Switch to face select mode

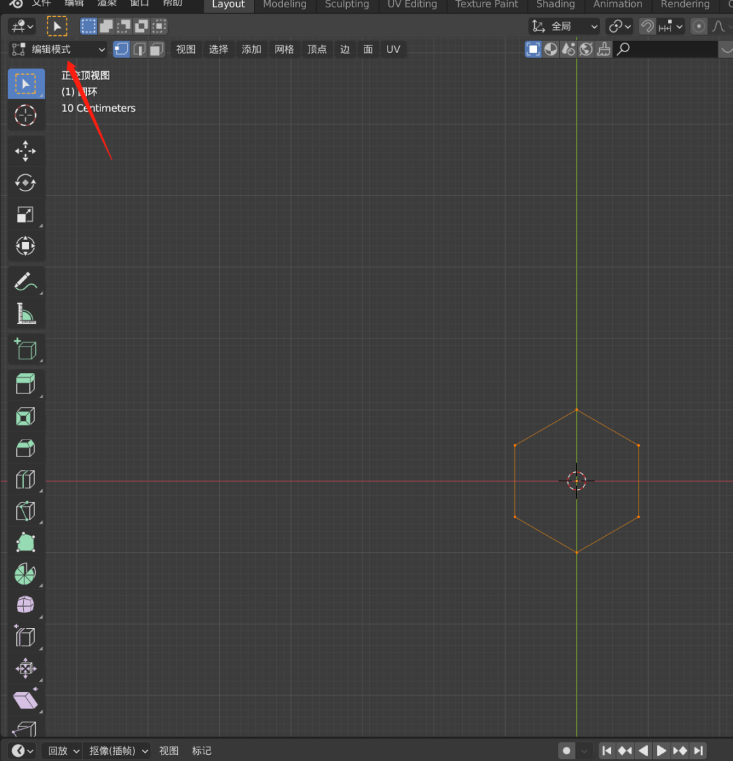click(x=157, y=50)
